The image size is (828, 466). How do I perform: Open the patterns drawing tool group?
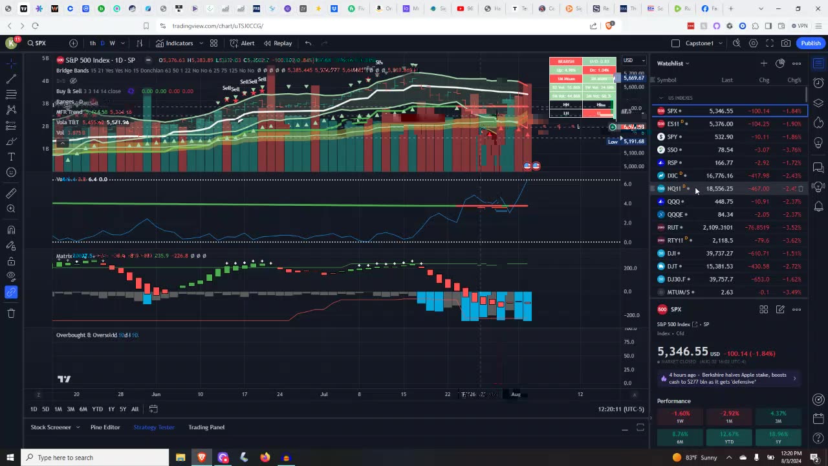[11, 110]
